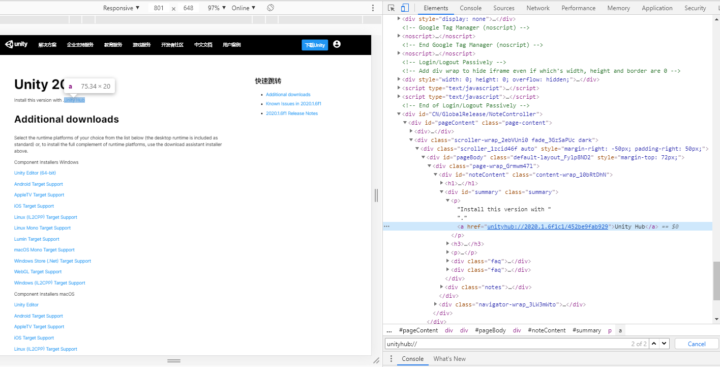Click the Unity logo in the page header
Viewport: 720px width, 367px height.
[x=16, y=44]
